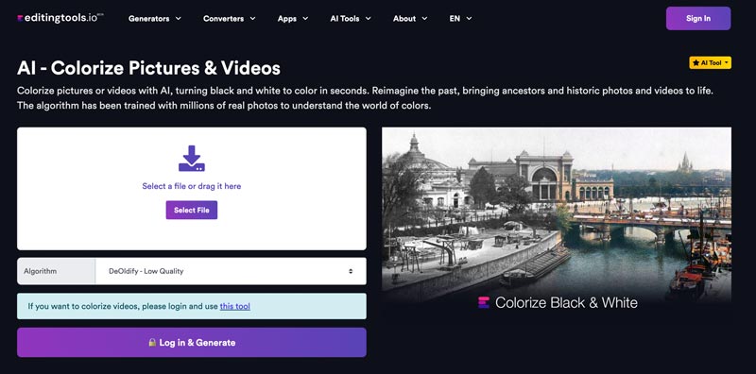The height and width of the screenshot is (374, 756).
Task: Open the Converters menu
Action: 229,18
